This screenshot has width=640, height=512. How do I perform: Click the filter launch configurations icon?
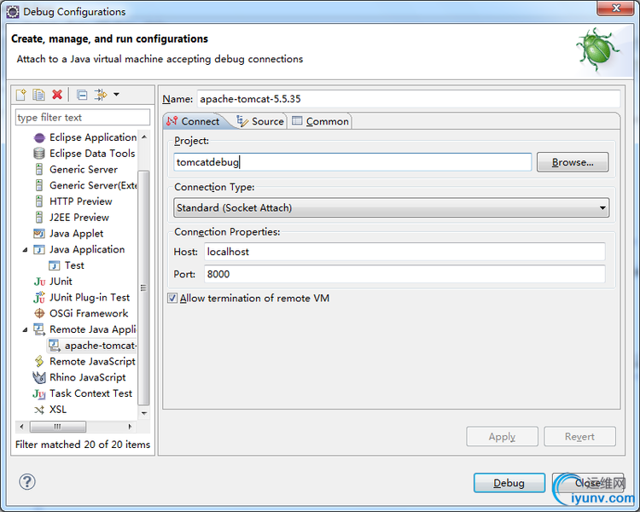101,95
